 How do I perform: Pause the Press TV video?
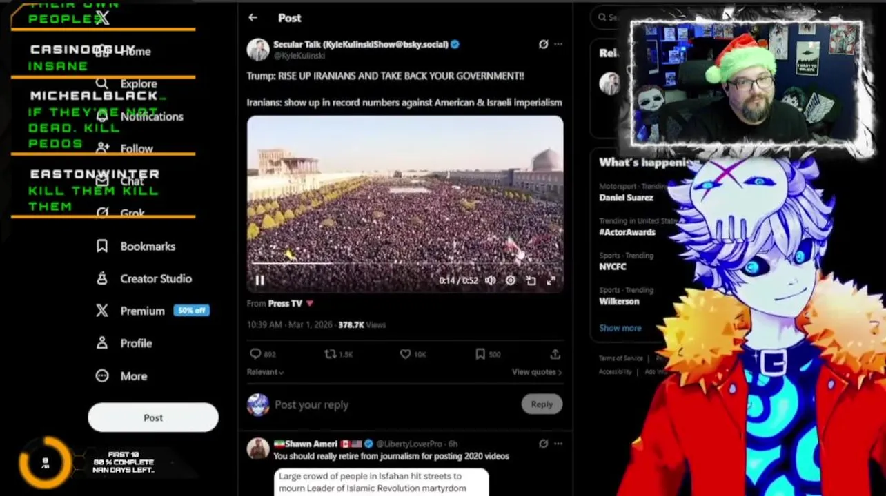[x=260, y=280]
